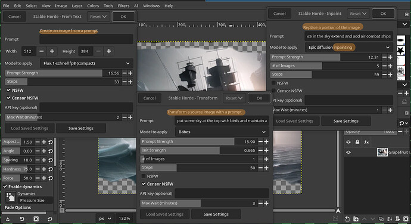Create a new layer in Layers panel
The image size is (411, 224).
coord(347,219)
